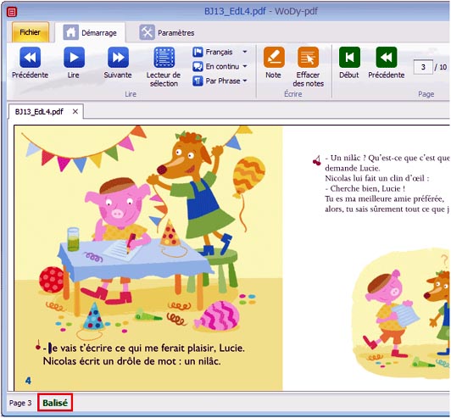Click the Page 3 status bar label
This screenshot has height=418, width=451.
tap(20, 403)
